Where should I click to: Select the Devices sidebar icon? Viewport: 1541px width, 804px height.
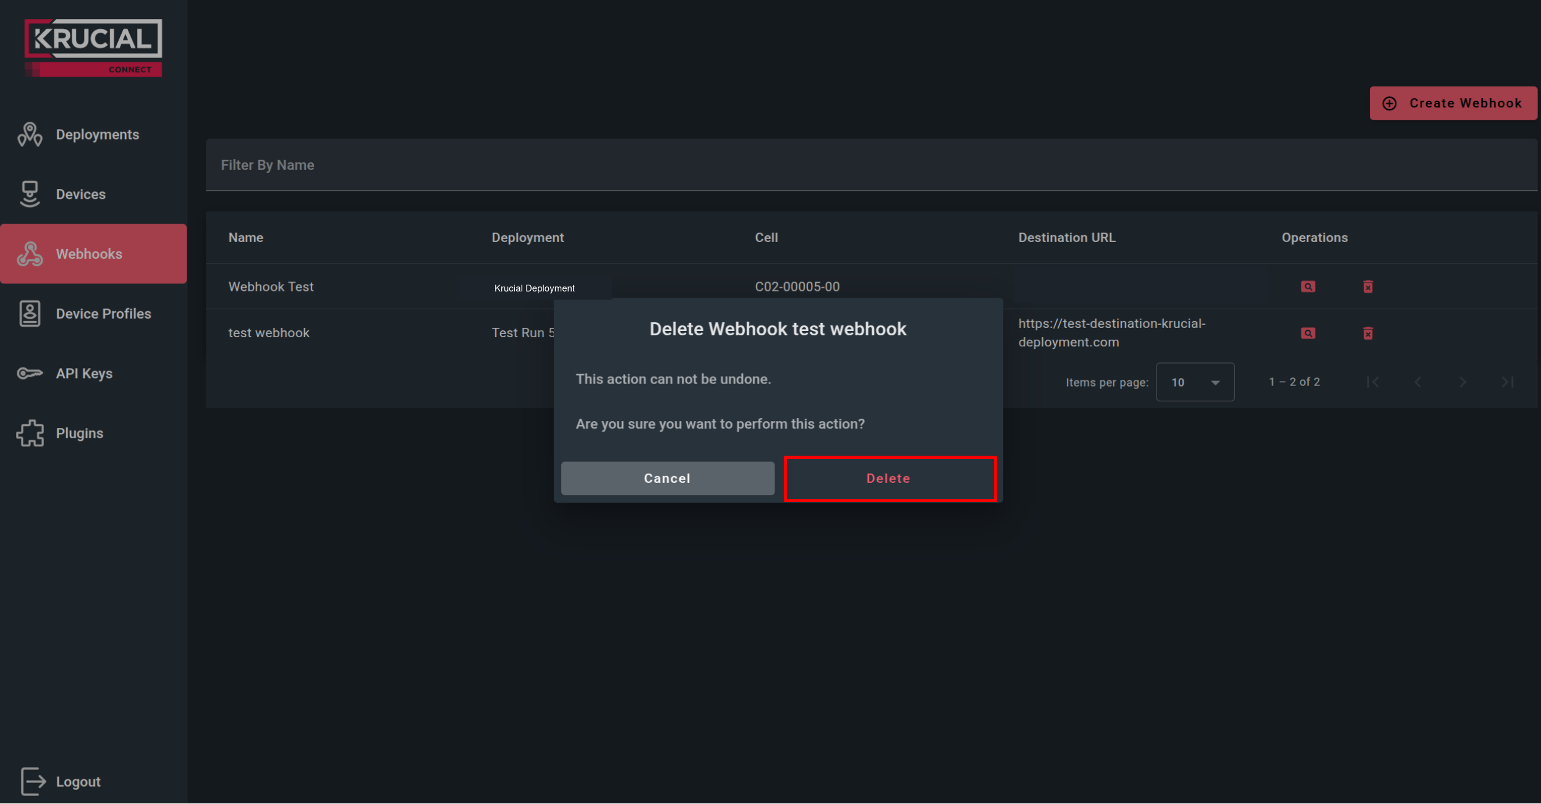point(30,193)
